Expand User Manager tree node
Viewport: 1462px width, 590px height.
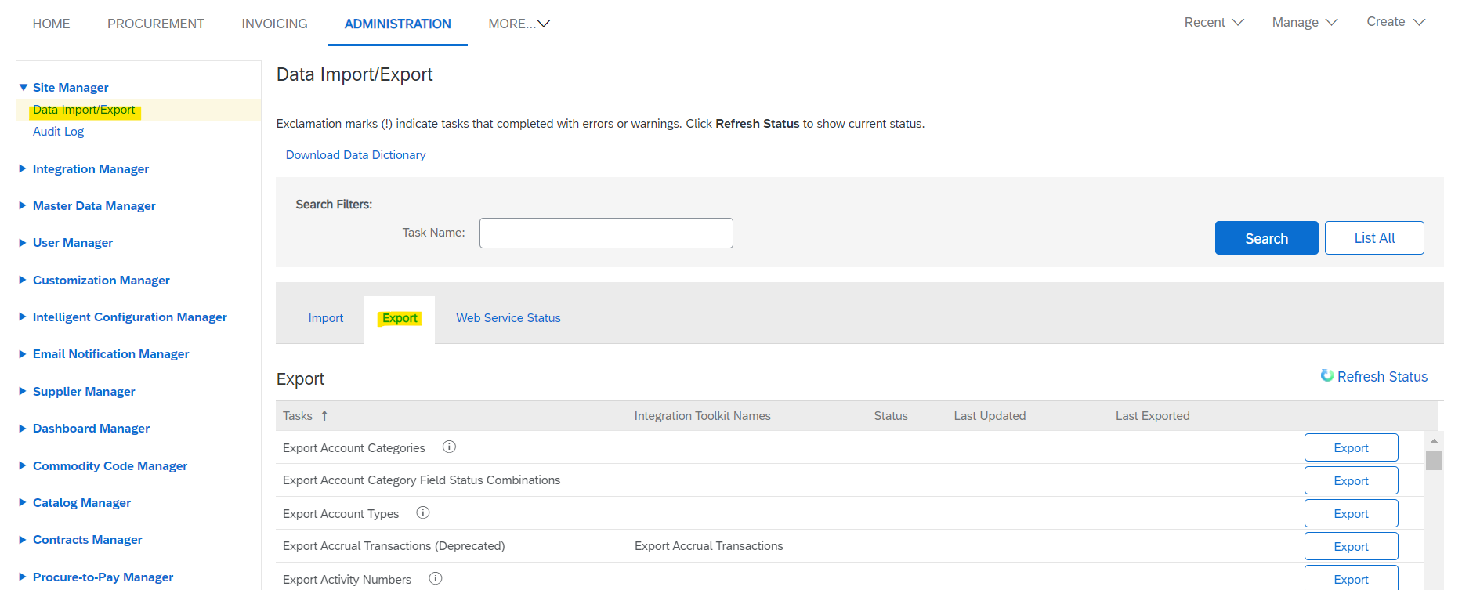click(x=23, y=243)
